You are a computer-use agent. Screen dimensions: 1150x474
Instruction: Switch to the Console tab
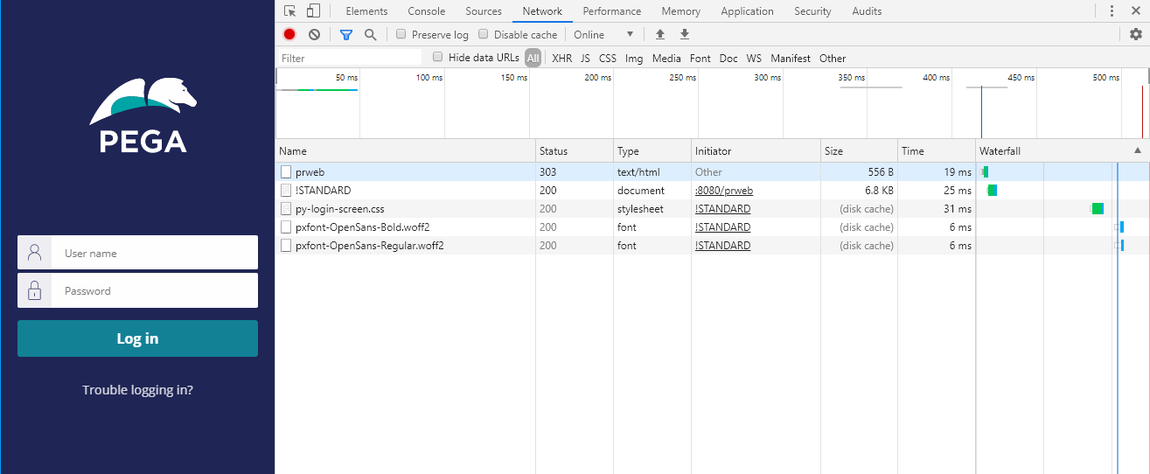tap(427, 11)
